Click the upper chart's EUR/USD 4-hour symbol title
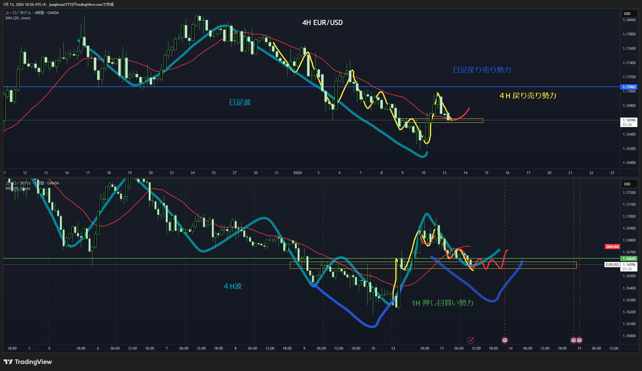 [x=32, y=13]
